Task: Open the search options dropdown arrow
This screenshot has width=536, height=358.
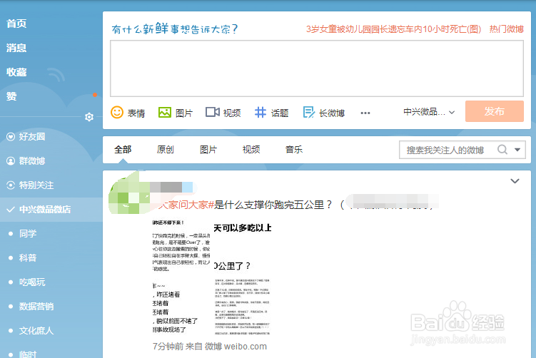Action: pos(517,150)
